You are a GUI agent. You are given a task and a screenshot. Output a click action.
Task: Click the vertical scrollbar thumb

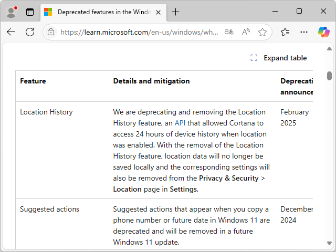click(x=329, y=76)
